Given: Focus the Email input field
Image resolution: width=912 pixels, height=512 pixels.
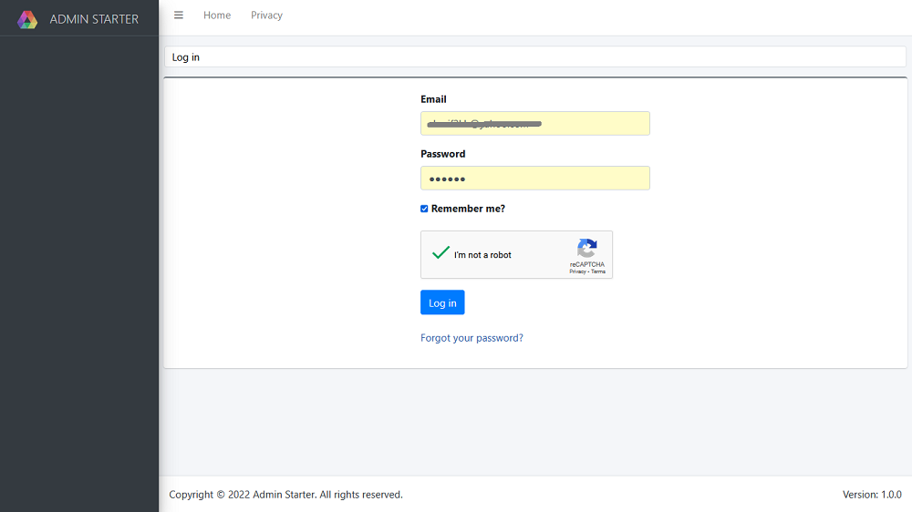Looking at the screenshot, I should 534,124.
